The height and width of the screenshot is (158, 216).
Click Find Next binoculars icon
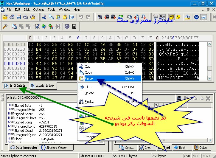click(x=114, y=17)
